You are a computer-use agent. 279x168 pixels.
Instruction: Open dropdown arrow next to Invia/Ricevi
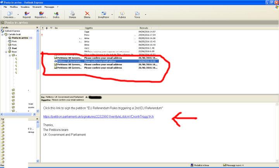click(112, 14)
